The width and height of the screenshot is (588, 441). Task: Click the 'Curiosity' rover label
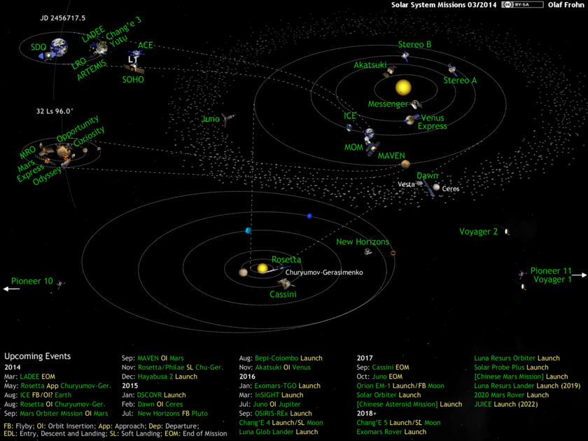[89, 136]
